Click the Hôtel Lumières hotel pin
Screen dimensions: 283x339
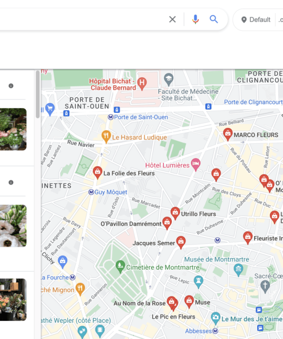196,164
